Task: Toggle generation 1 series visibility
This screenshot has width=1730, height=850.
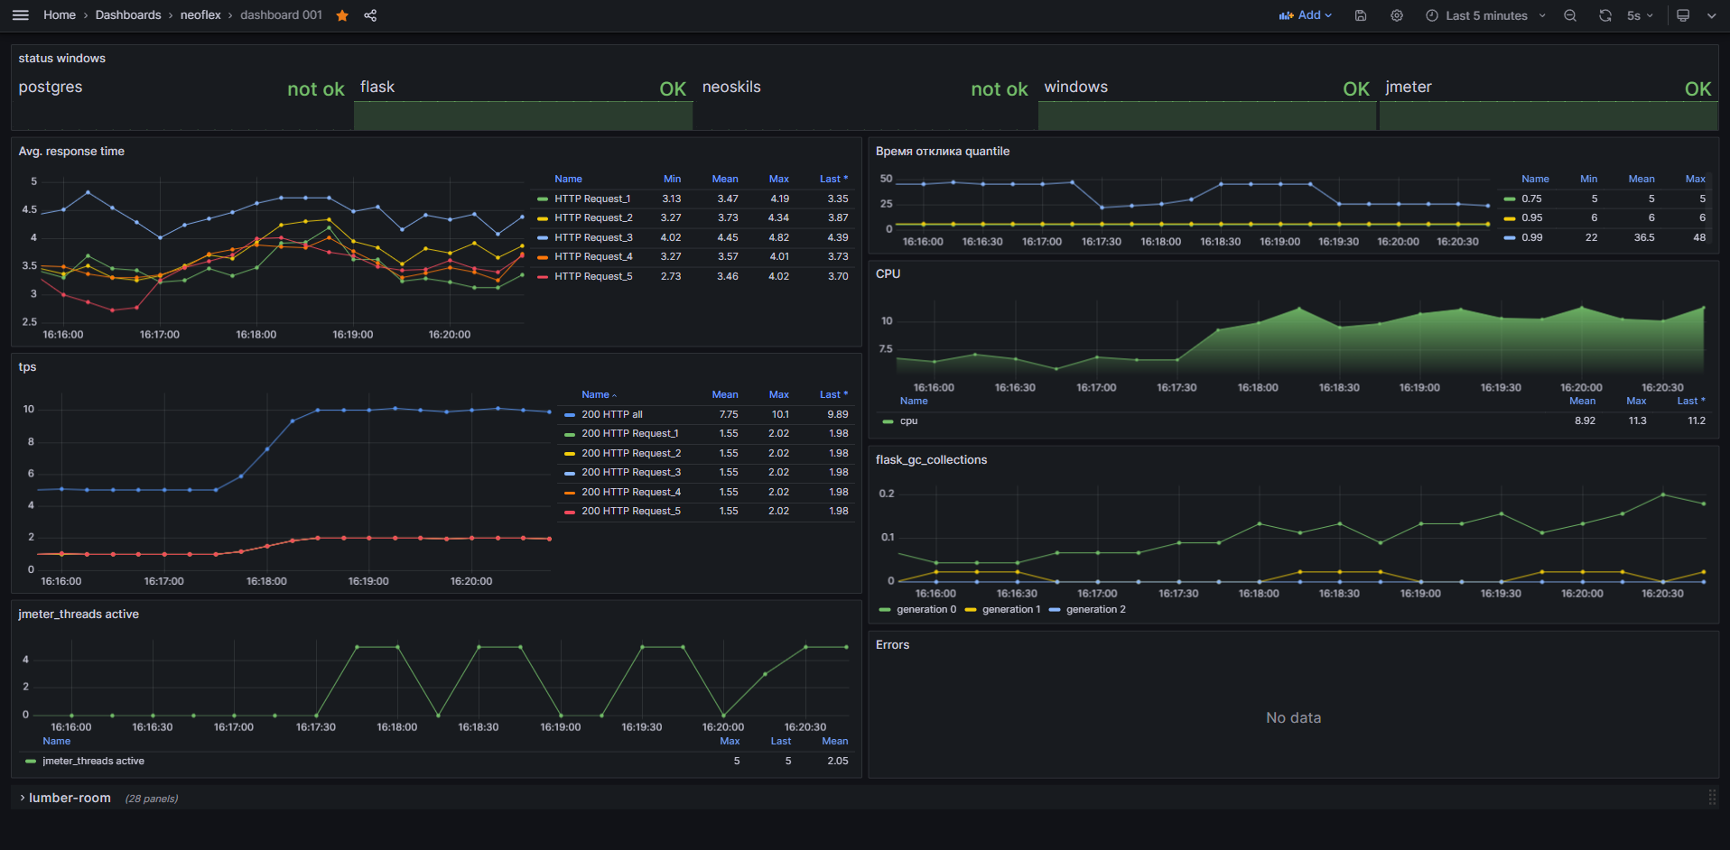Action: (x=1010, y=609)
